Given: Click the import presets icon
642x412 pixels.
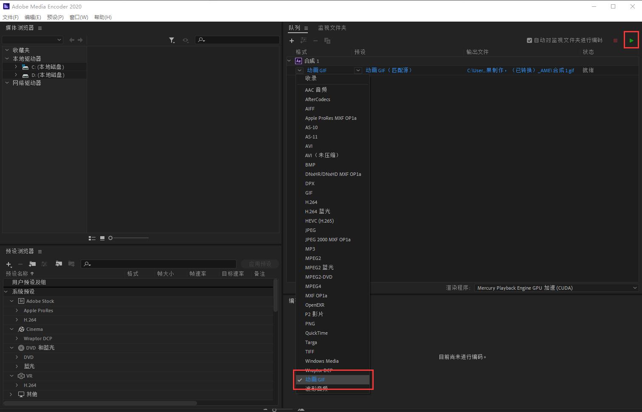Looking at the screenshot, I should pos(59,264).
